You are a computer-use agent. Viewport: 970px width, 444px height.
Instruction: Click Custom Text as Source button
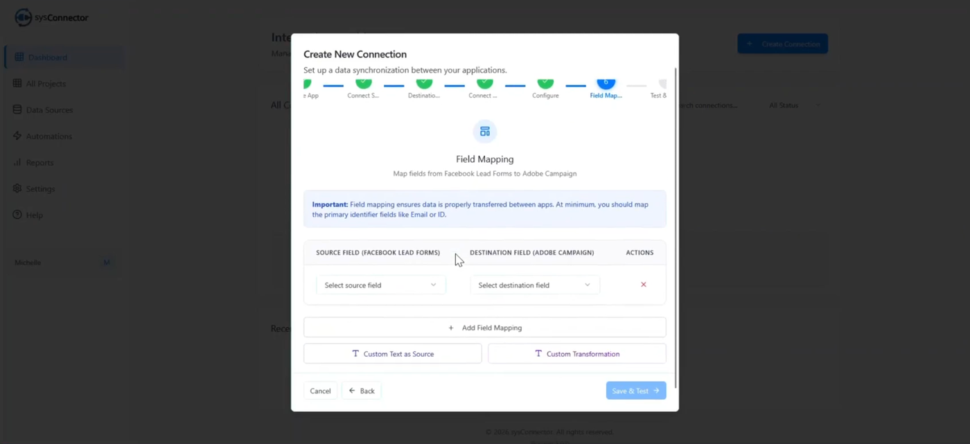tap(392, 354)
